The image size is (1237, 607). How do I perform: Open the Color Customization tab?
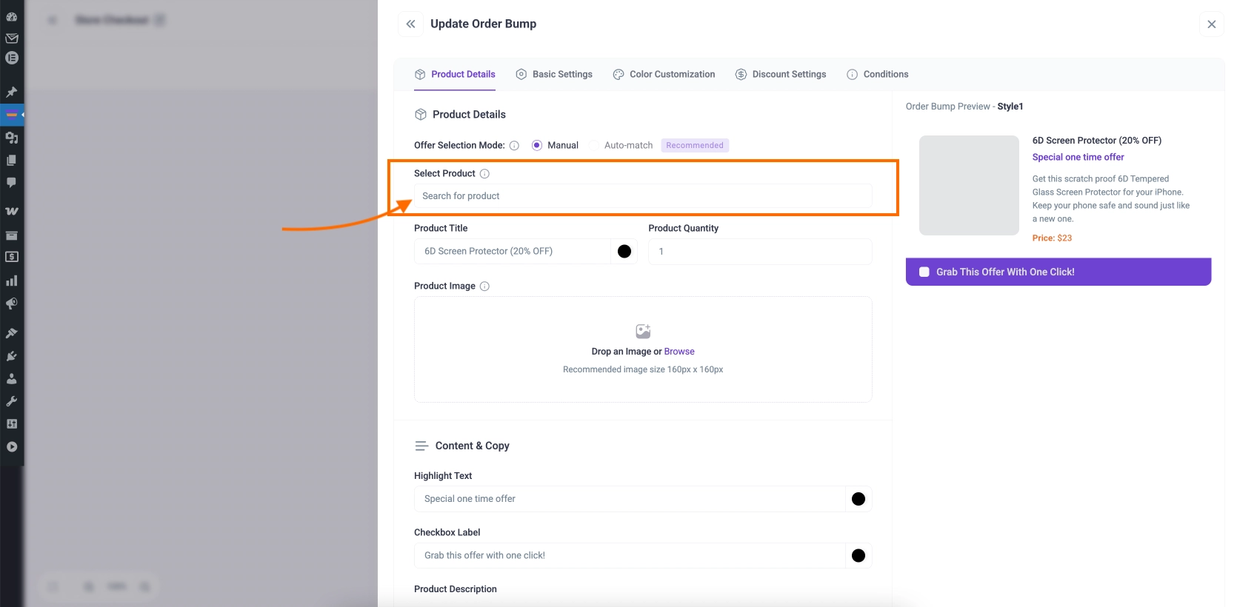(664, 74)
